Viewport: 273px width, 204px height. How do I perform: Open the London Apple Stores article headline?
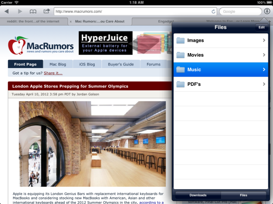tap(70, 86)
